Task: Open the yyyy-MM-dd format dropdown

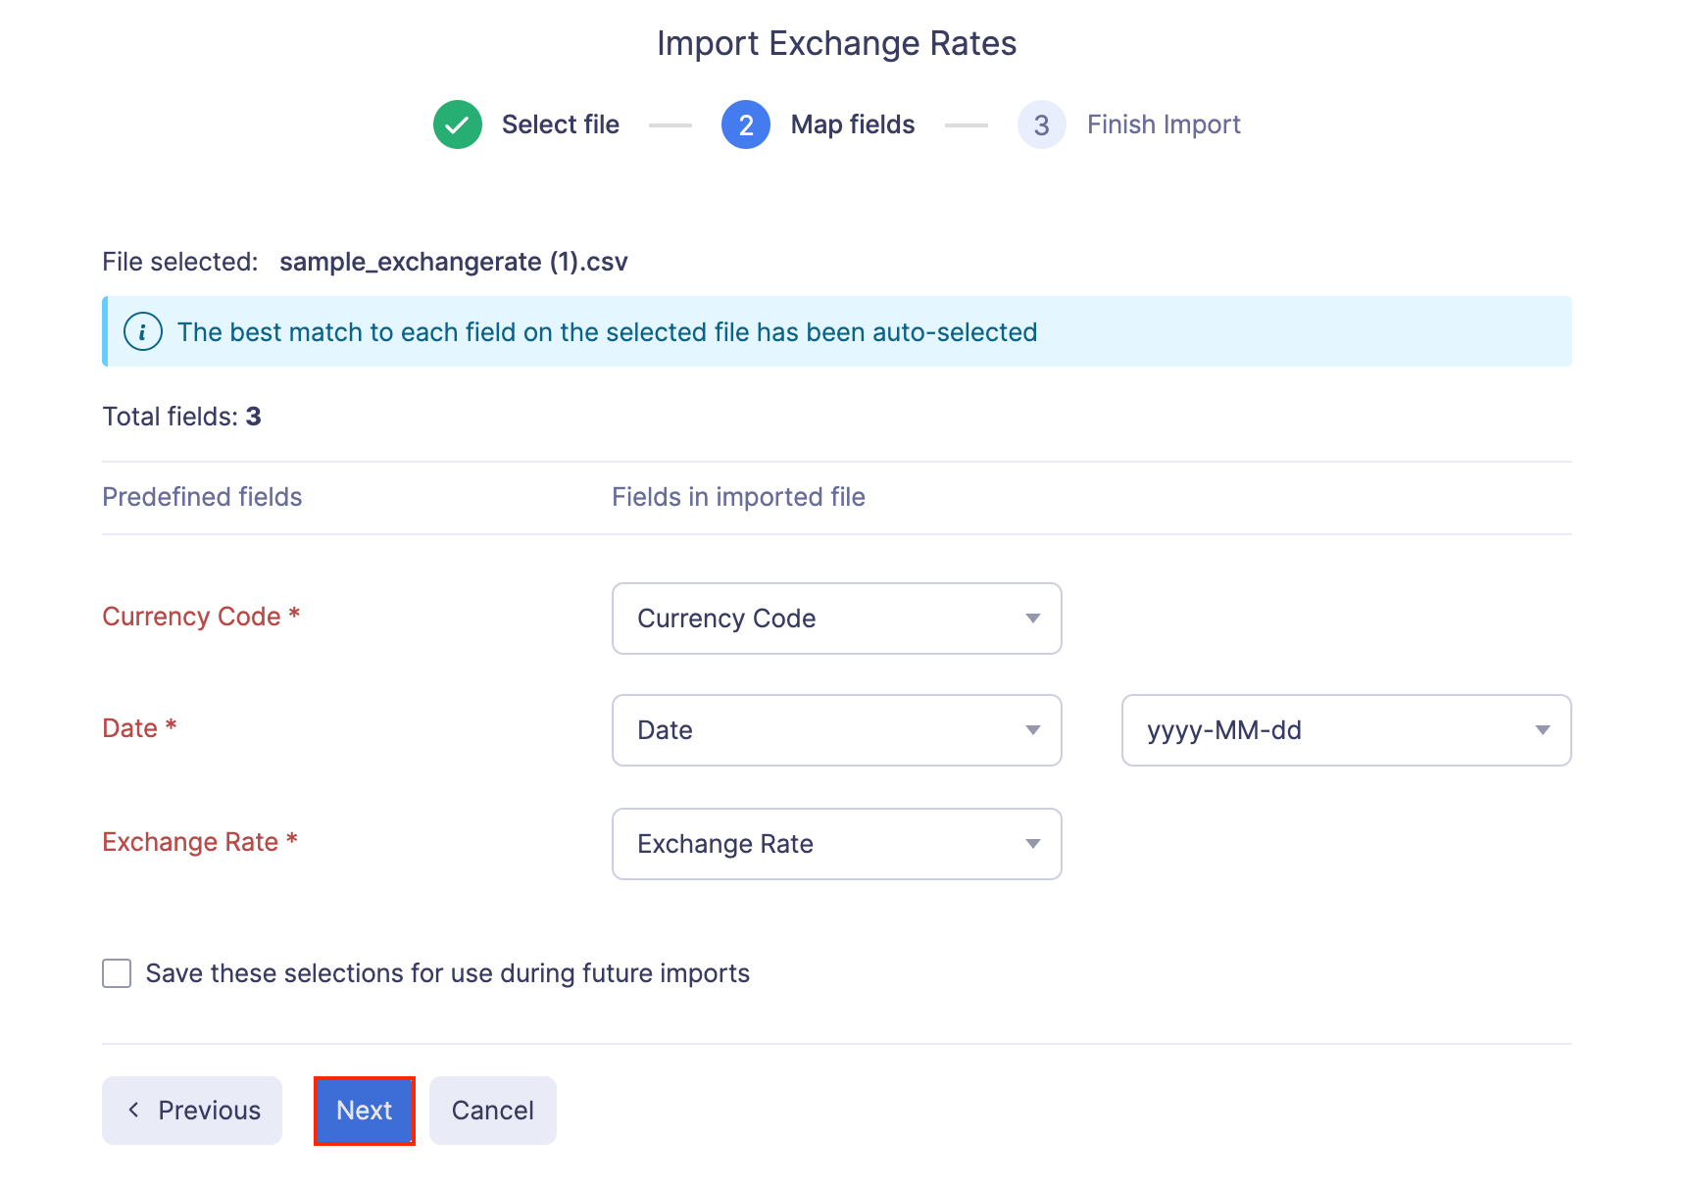Action: [x=1345, y=730]
